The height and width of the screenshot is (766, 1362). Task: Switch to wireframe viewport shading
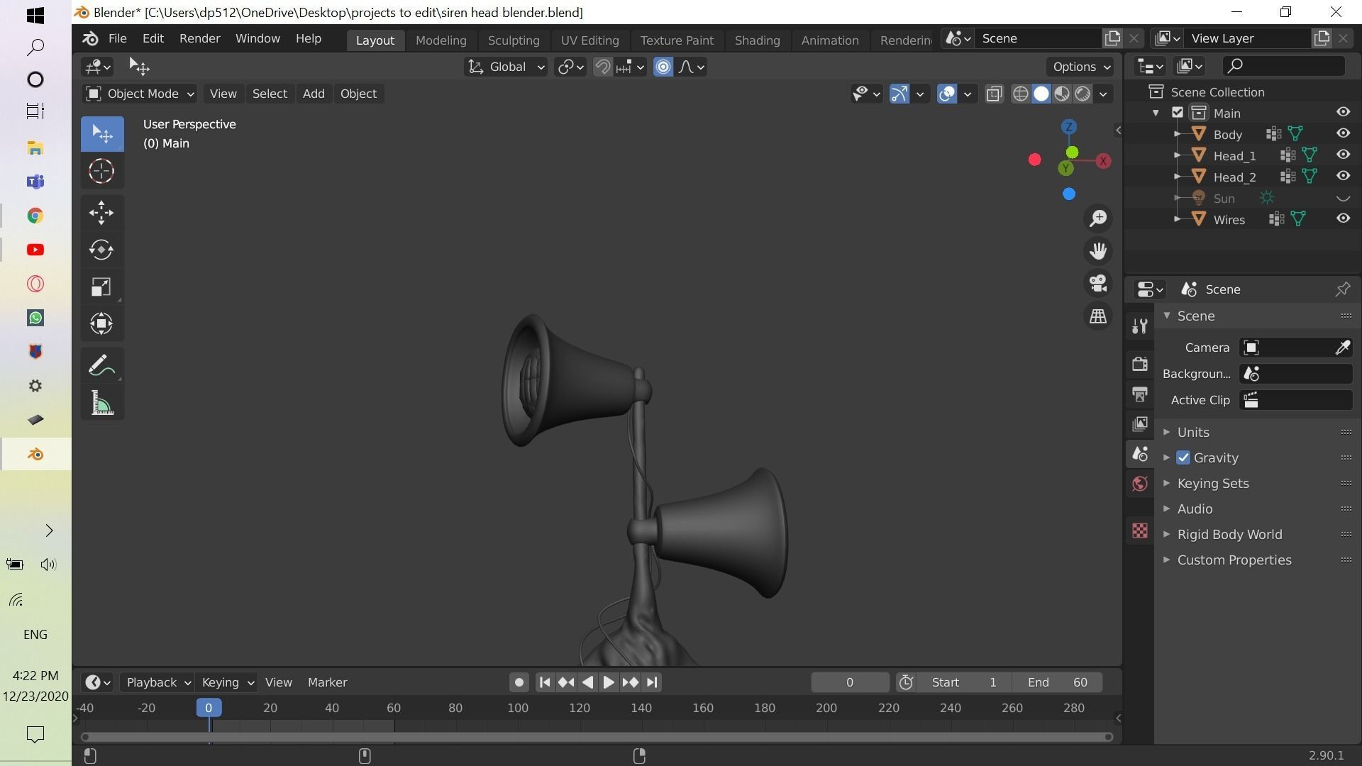(1020, 94)
